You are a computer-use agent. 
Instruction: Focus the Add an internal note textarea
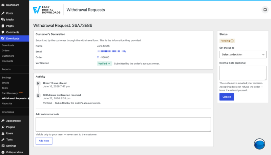(x=123, y=125)
